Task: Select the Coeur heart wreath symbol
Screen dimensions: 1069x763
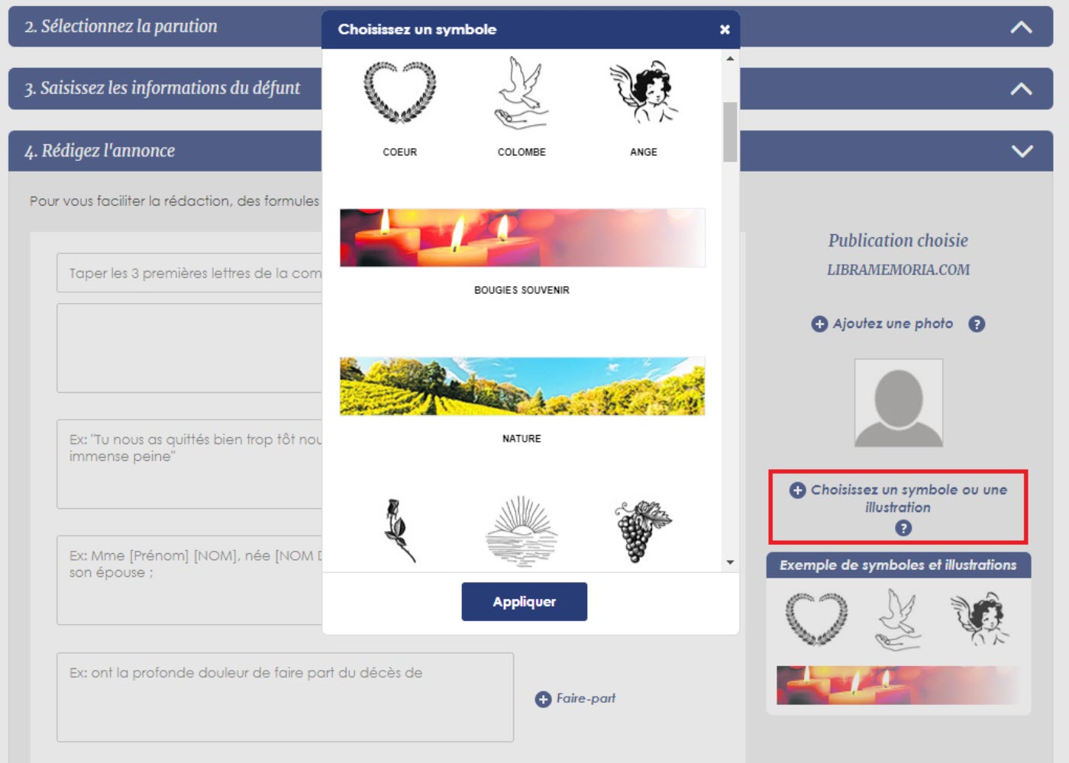Action: [x=399, y=93]
